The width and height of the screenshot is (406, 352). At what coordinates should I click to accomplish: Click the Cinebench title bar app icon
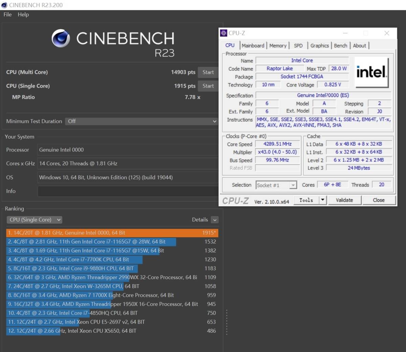(4, 5)
